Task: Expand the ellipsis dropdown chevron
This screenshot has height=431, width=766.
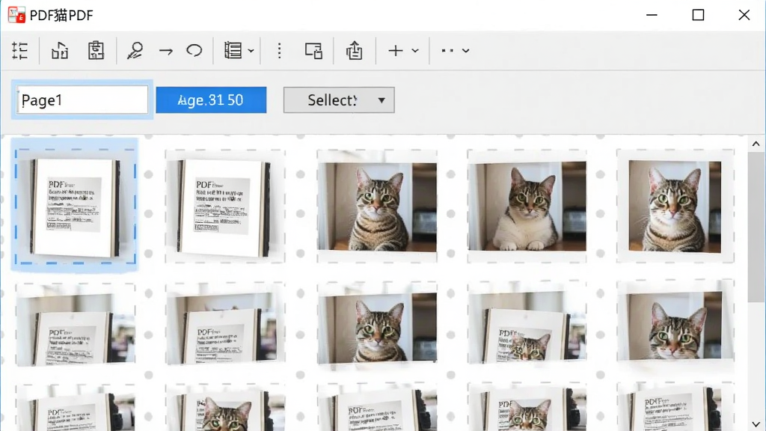Action: click(465, 51)
